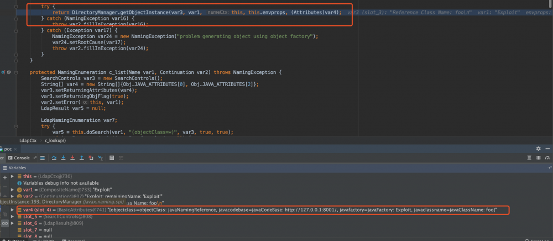Click Show Execution Point icon in debugger toolbar
Image resolution: width=553 pixels, height=241 pixels.
pyautogui.click(x=43, y=158)
